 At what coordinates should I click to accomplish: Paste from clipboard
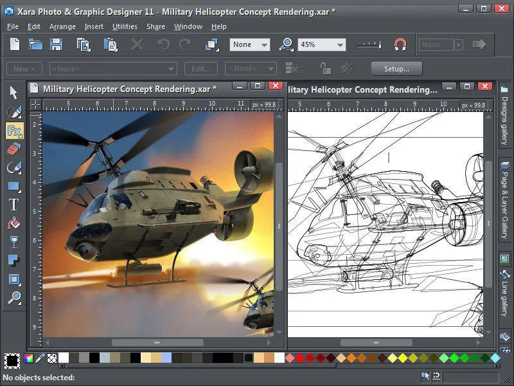[111, 44]
